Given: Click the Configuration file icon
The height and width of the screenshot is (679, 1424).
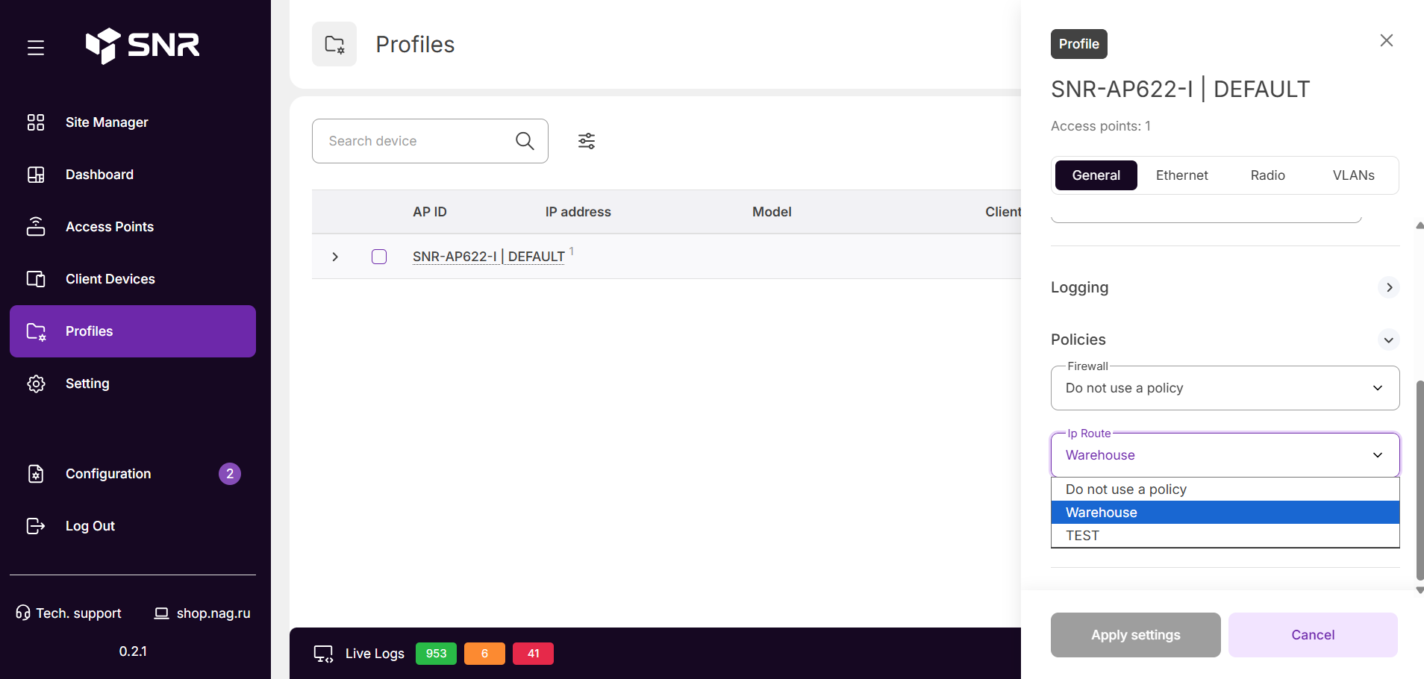Looking at the screenshot, I should [x=36, y=474].
